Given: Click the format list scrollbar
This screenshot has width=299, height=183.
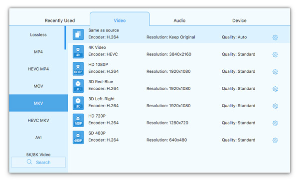Looking at the screenshot, I should [x=65, y=38].
